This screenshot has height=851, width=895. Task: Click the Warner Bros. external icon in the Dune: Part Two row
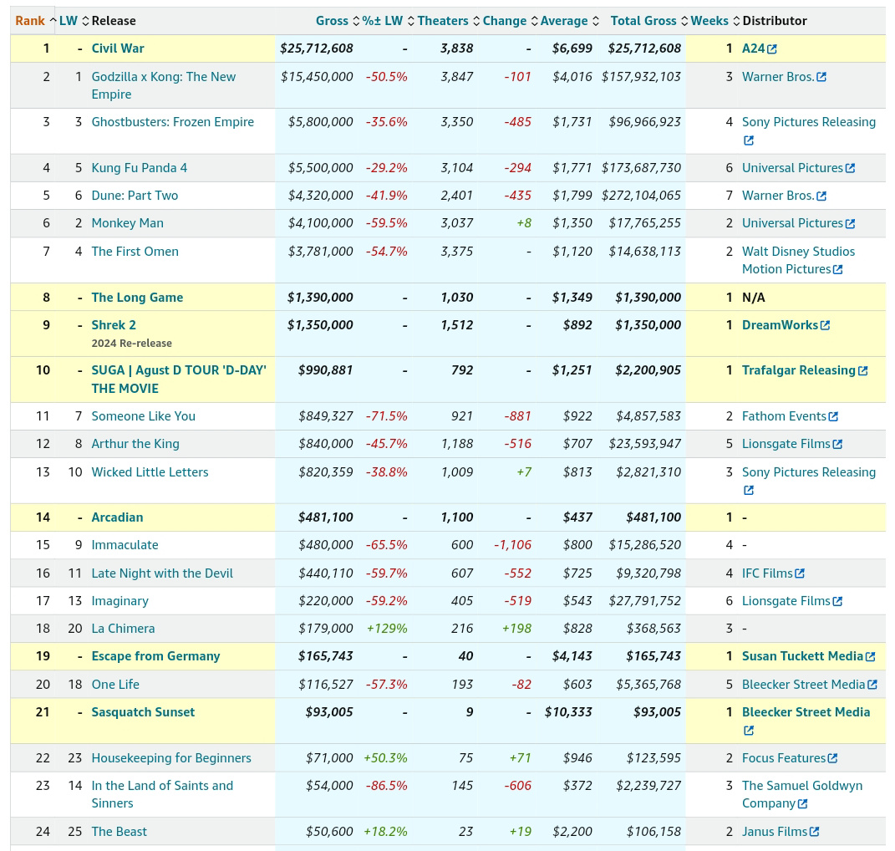821,196
